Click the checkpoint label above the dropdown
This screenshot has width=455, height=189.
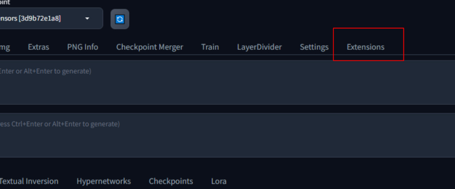coord(4,2)
